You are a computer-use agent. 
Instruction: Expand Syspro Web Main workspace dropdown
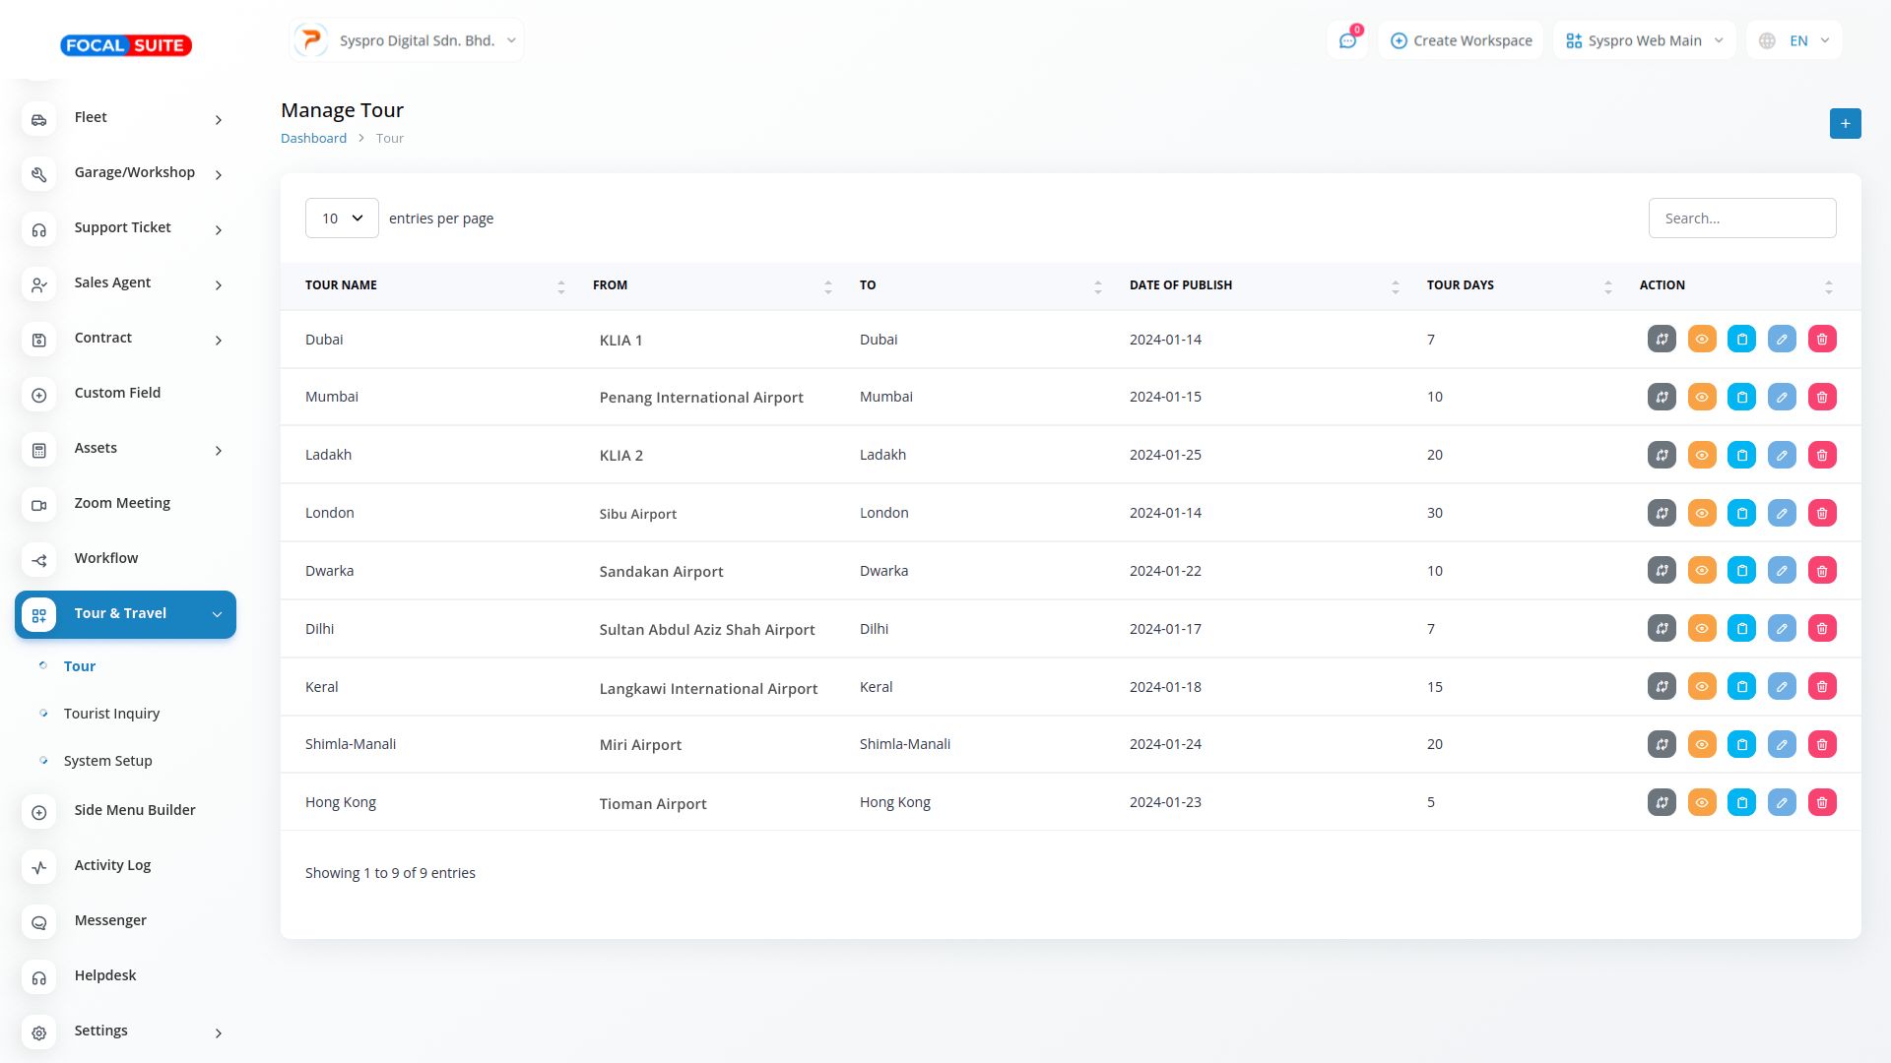[x=1644, y=41]
